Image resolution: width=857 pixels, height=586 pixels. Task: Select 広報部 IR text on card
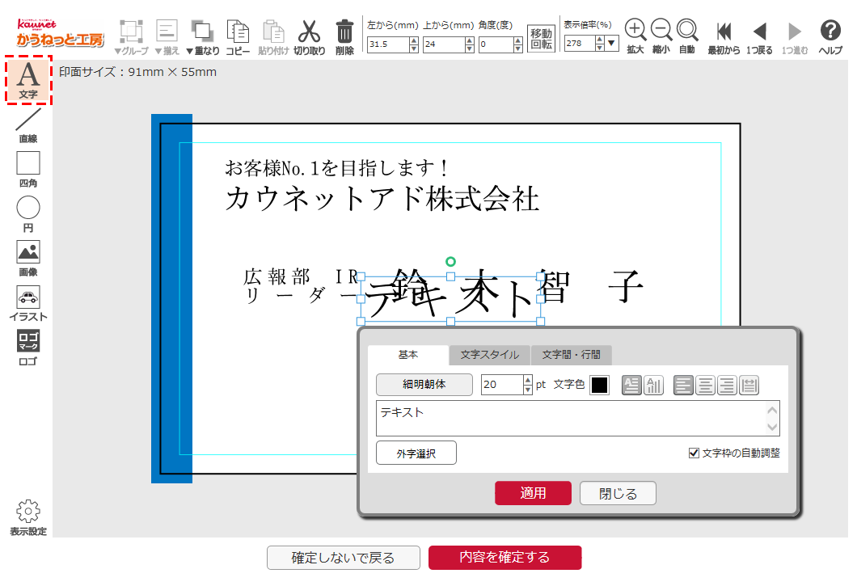click(301, 276)
